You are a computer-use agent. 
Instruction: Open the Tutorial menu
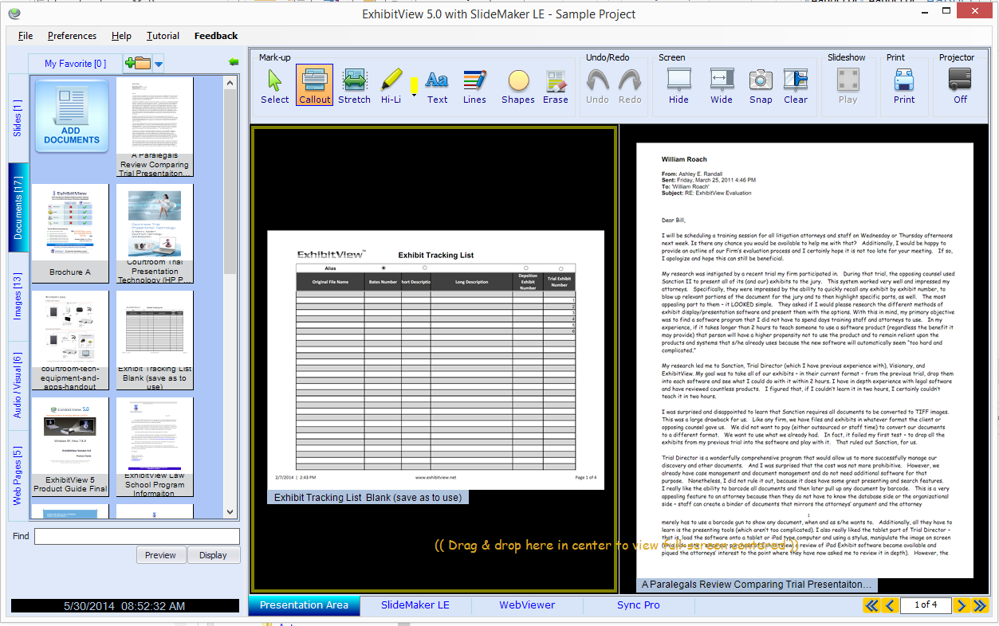163,36
